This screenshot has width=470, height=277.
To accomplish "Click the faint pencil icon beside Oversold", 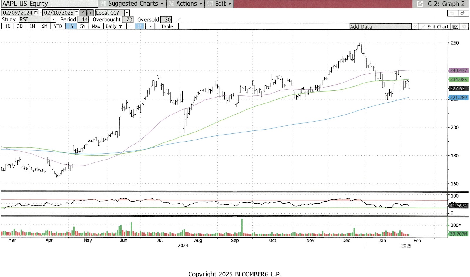I will (x=179, y=19).
